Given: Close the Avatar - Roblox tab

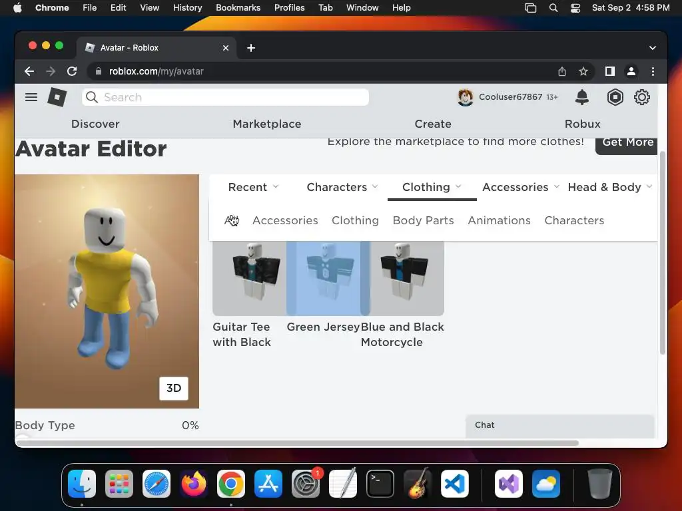Looking at the screenshot, I should pos(226,48).
